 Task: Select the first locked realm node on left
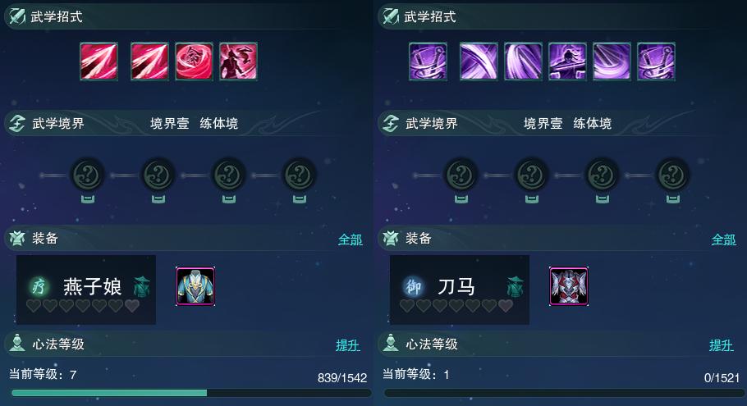click(x=87, y=176)
